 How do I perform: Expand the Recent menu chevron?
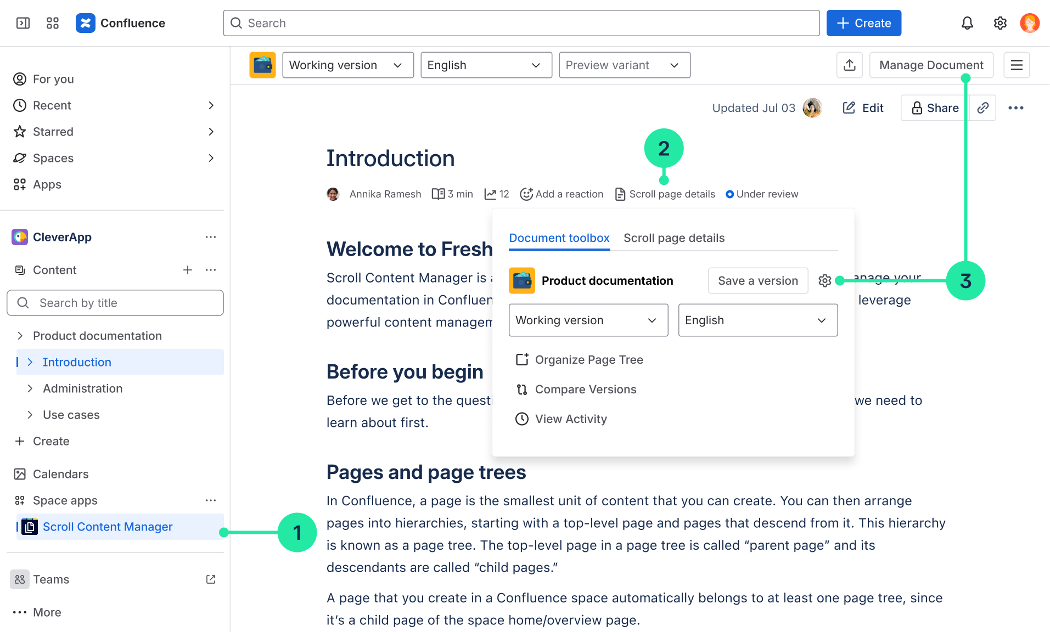[211, 105]
